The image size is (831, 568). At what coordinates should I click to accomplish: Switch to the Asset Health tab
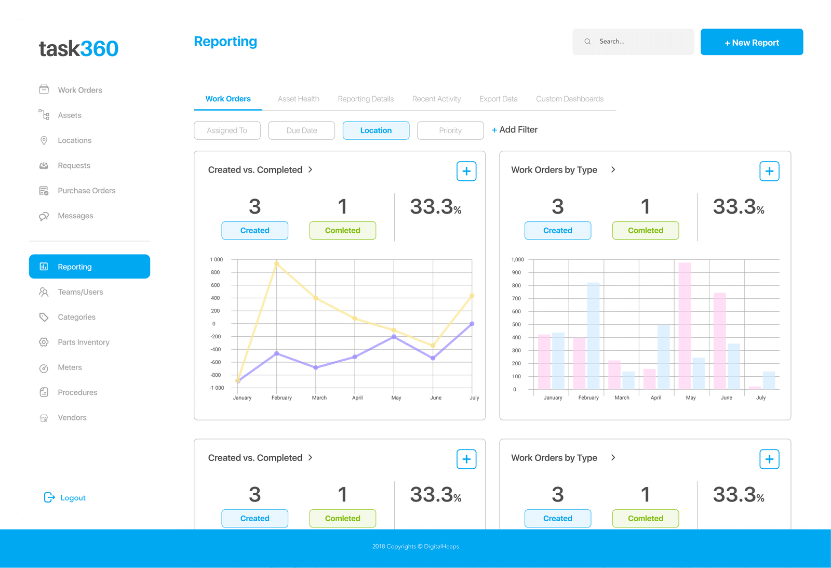[x=298, y=99]
